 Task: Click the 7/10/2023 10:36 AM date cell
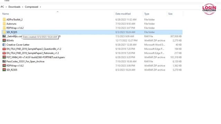(x=126, y=61)
